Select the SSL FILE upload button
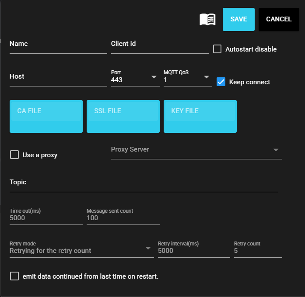This screenshot has width=305, height=297. [123, 116]
